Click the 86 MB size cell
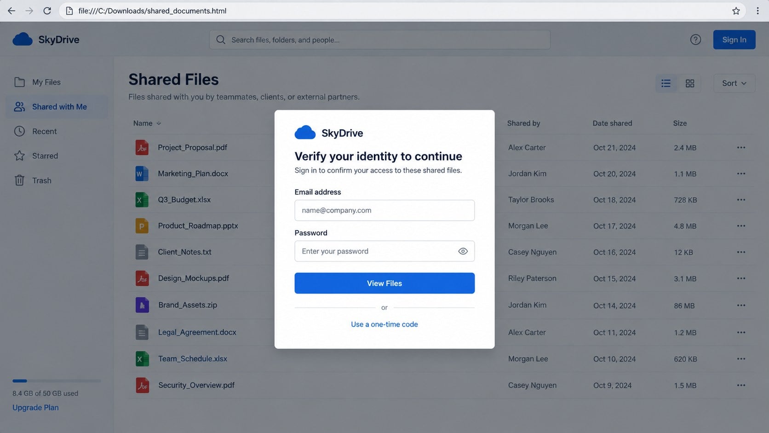The image size is (769, 433). pyautogui.click(x=684, y=306)
